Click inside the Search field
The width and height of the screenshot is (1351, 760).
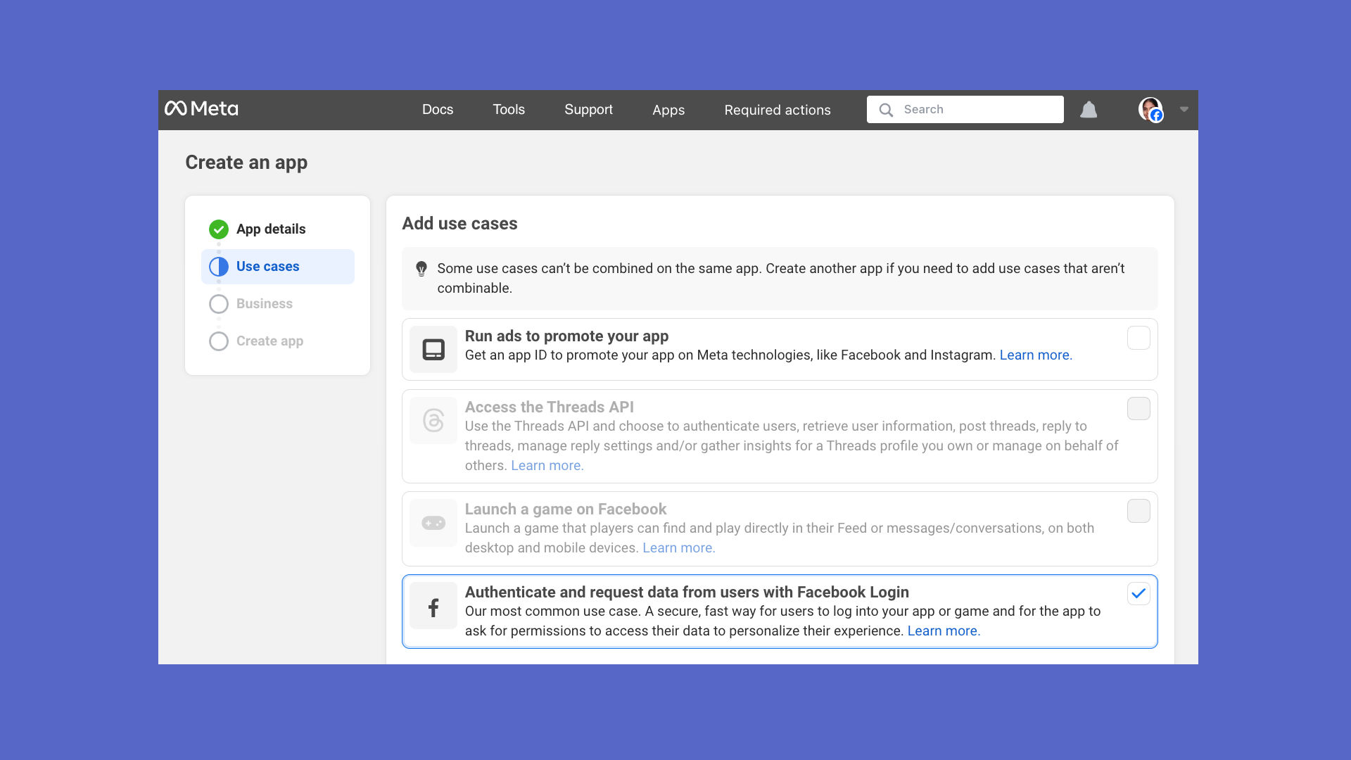978,109
